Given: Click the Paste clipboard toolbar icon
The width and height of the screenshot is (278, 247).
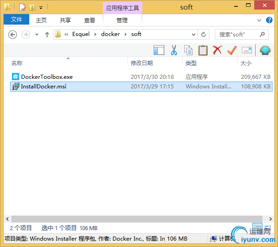Looking at the screenshot, I should pyautogui.click(x=203, y=50).
